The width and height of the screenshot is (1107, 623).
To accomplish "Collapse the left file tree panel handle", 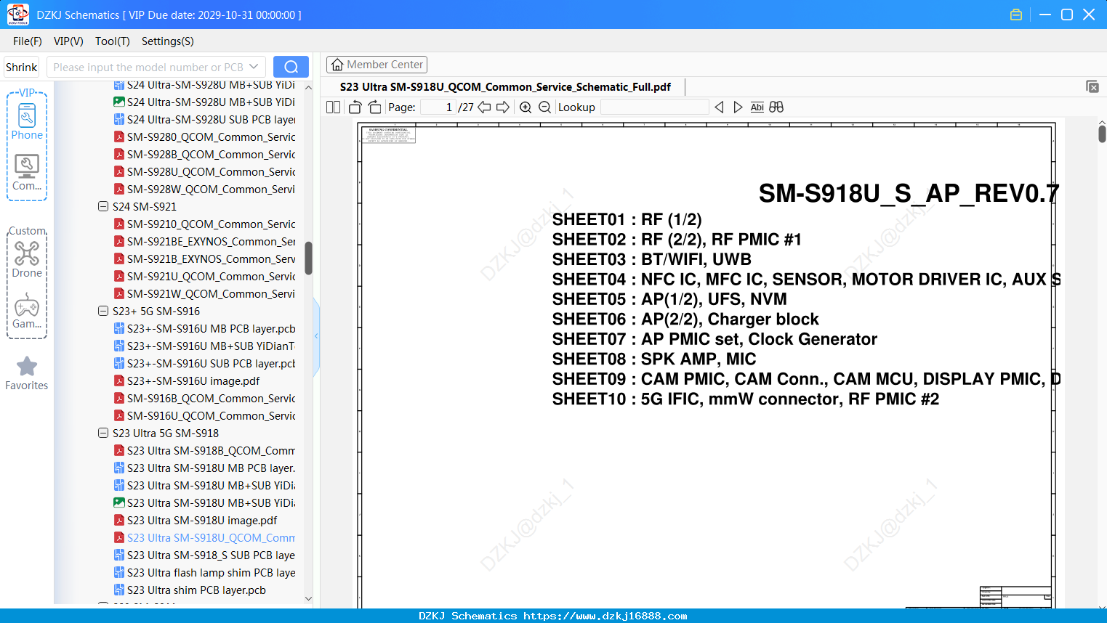I will [x=316, y=336].
